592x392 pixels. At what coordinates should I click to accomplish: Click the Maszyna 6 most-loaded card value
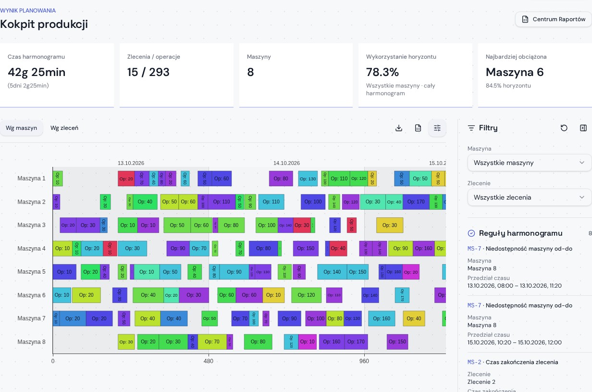[515, 72]
